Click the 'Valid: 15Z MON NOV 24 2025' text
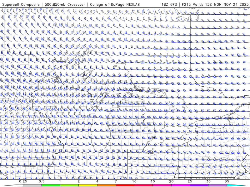The width and height of the screenshot is (250, 187). click(221, 5)
